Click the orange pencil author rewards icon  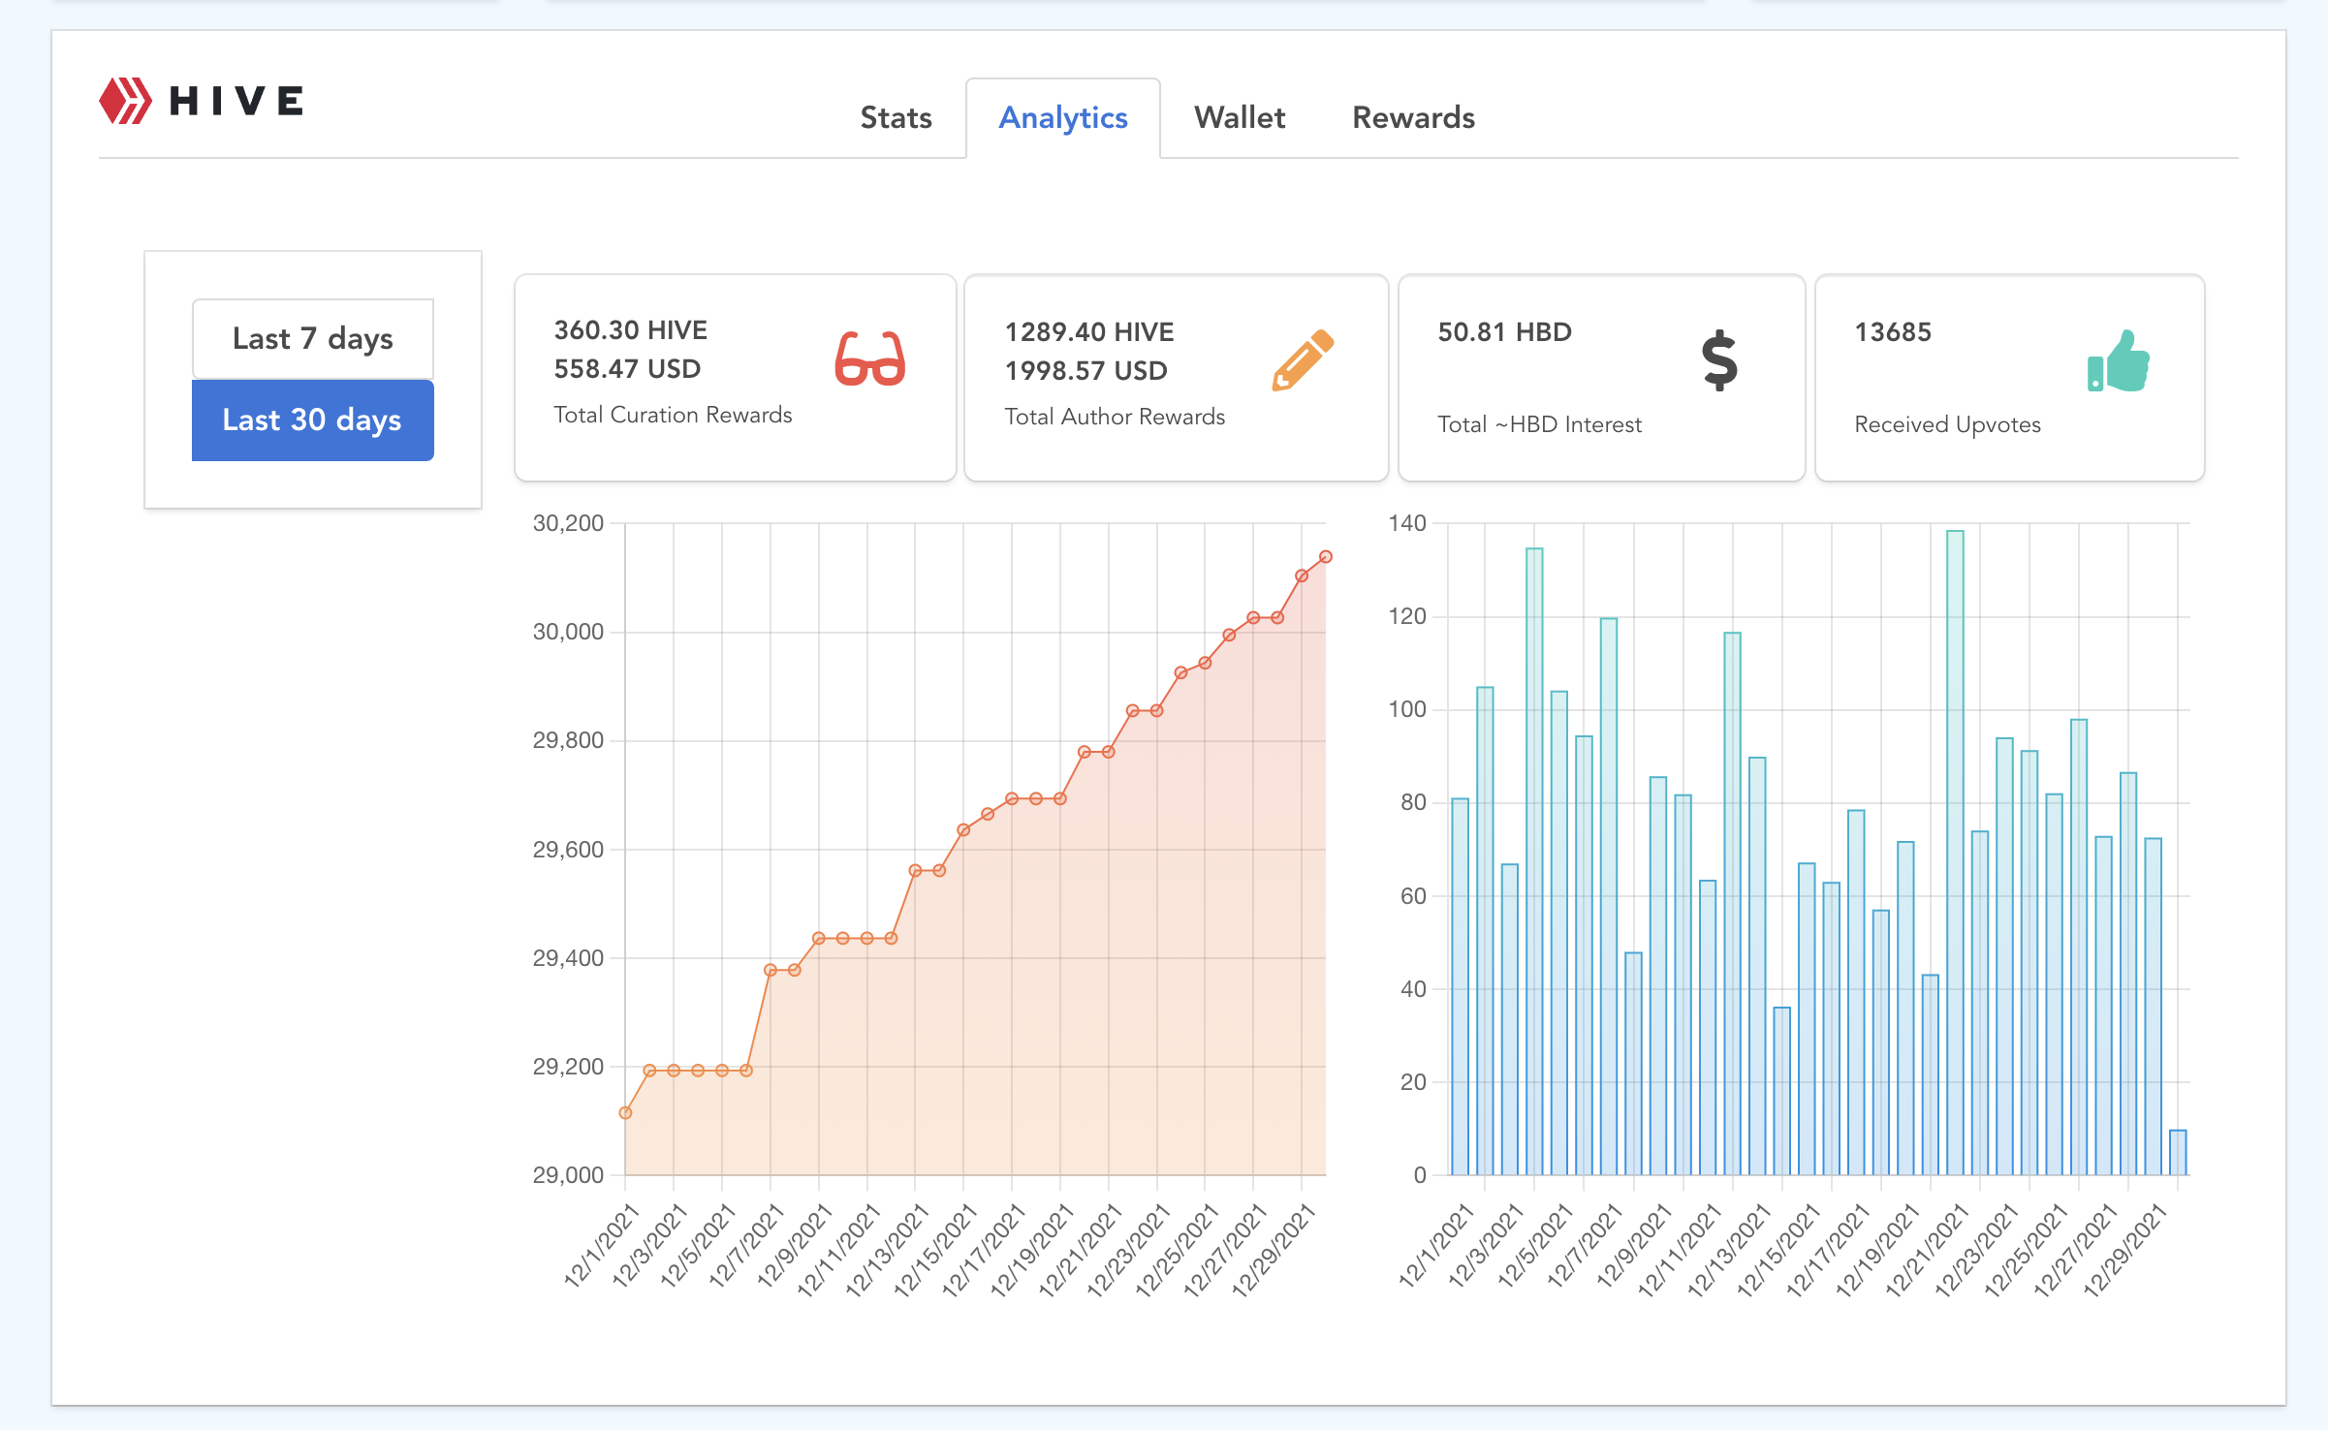coord(1303,359)
